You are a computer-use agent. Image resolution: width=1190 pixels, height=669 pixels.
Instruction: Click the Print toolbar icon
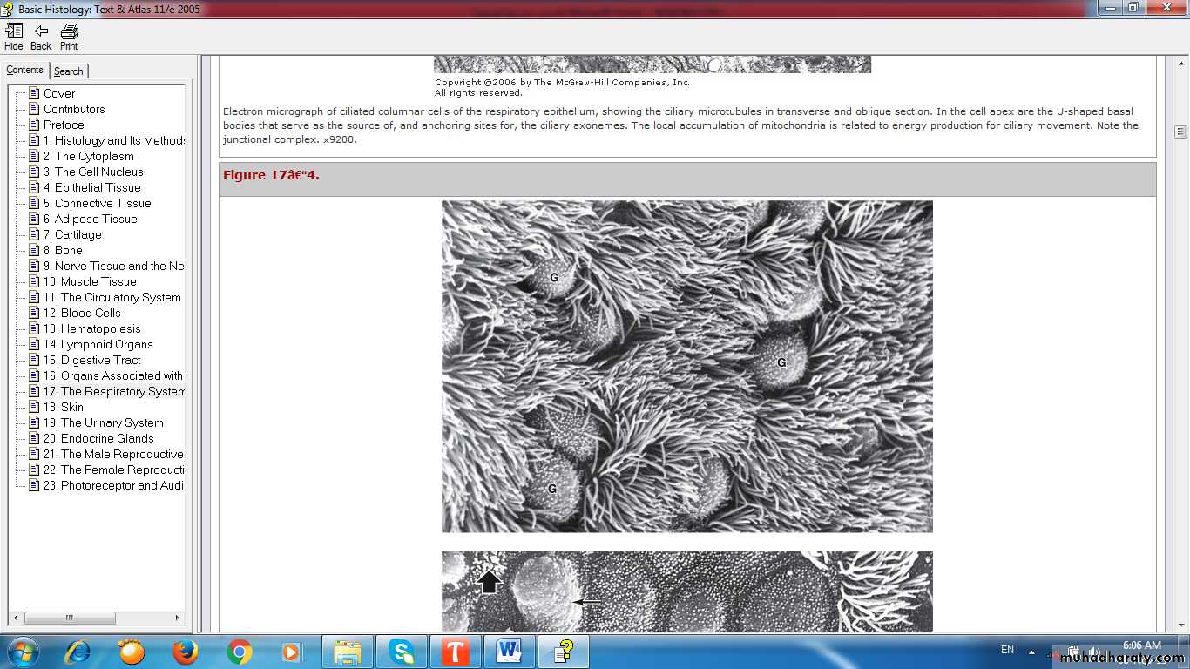coord(69,36)
